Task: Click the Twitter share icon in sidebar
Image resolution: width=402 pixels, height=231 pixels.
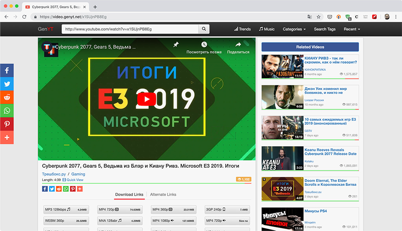Action: coord(7,84)
